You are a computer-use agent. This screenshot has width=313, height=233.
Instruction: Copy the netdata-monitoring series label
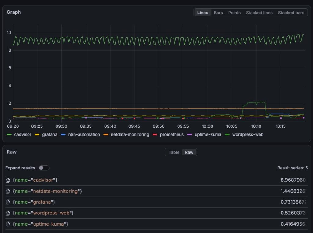[x=8, y=191]
